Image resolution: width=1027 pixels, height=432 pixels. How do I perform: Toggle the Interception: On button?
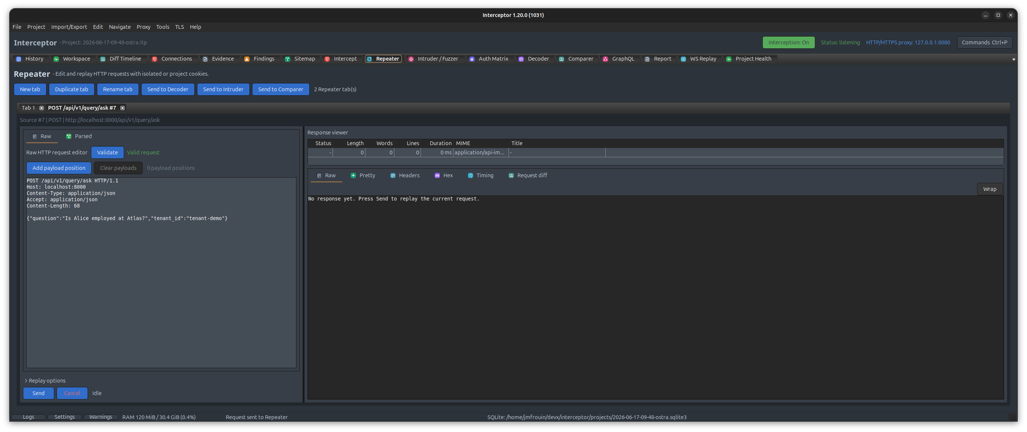(x=788, y=42)
